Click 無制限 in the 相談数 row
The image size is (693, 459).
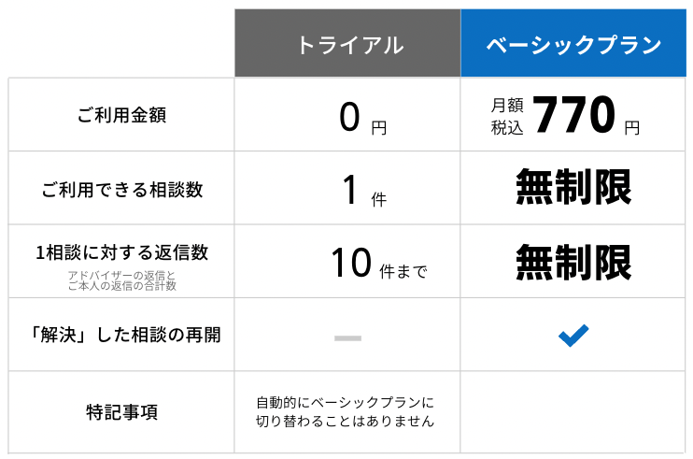(x=573, y=189)
